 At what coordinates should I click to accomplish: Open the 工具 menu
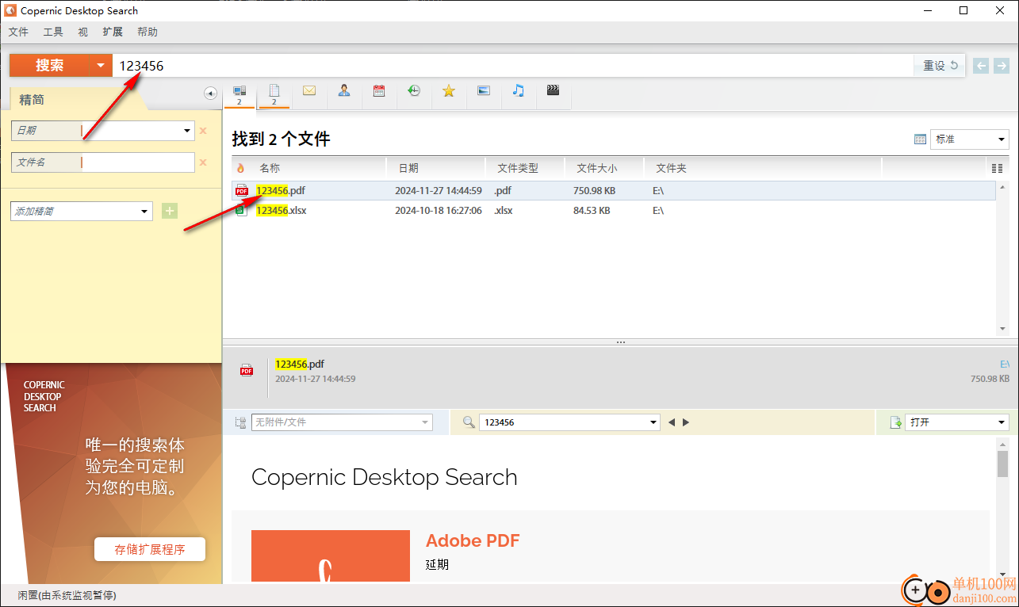[53, 32]
